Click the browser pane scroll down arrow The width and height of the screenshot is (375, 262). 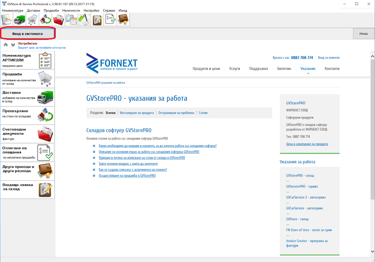(x=372, y=252)
